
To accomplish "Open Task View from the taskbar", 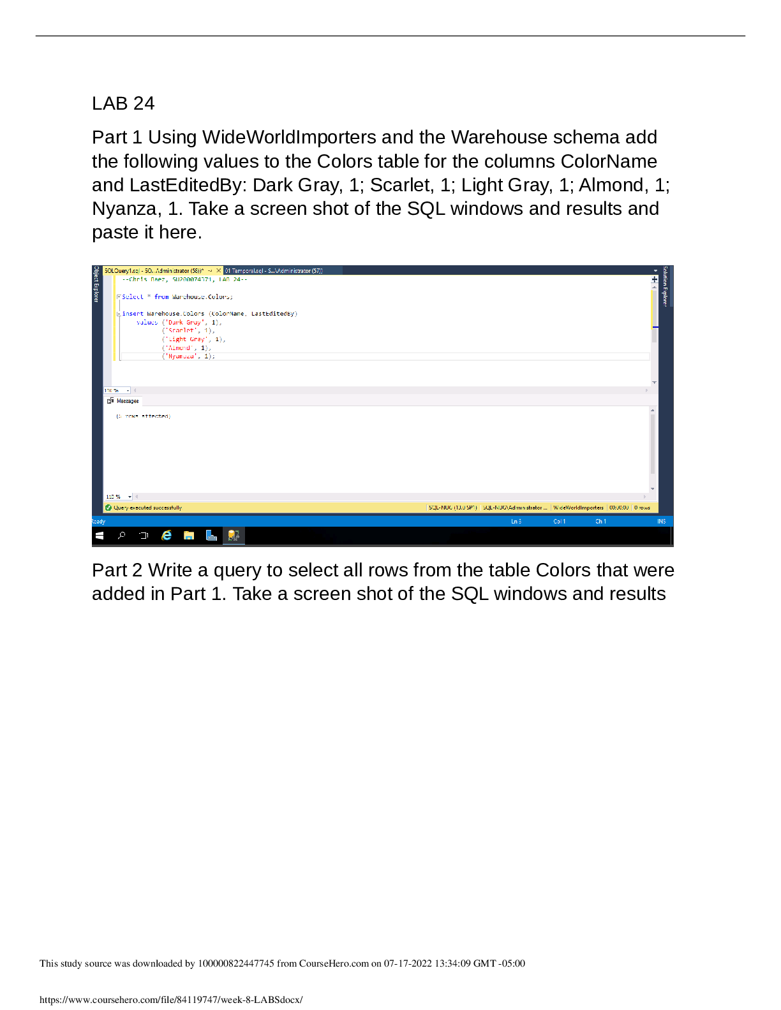I will [144, 536].
